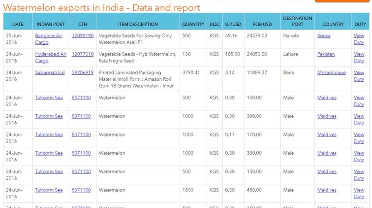
Task: Select the FOB value 170.00
Action: point(254,135)
